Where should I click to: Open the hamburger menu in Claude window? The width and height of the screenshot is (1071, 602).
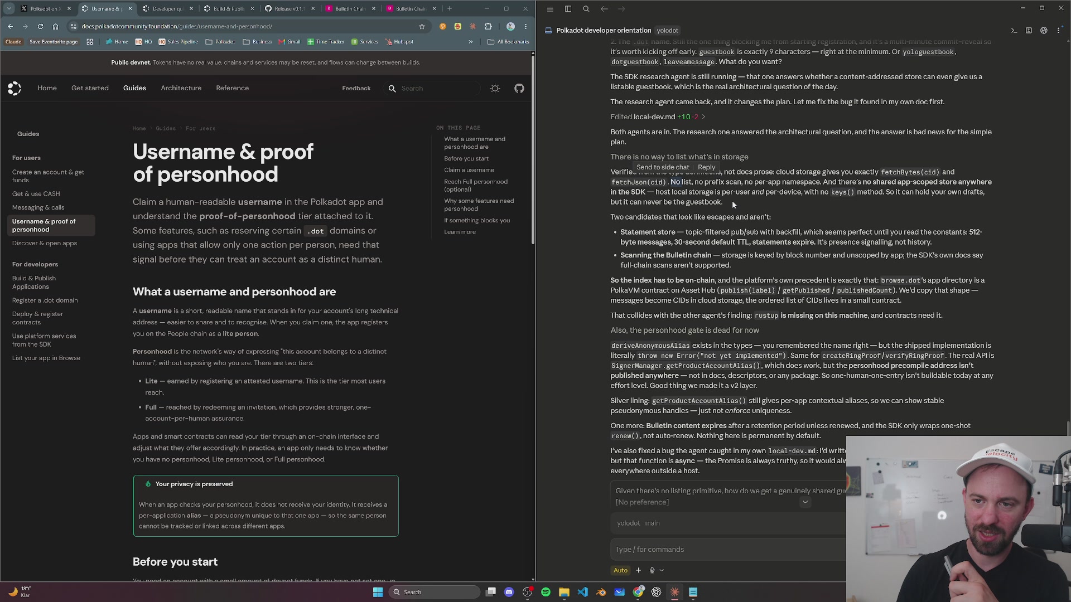(550, 9)
